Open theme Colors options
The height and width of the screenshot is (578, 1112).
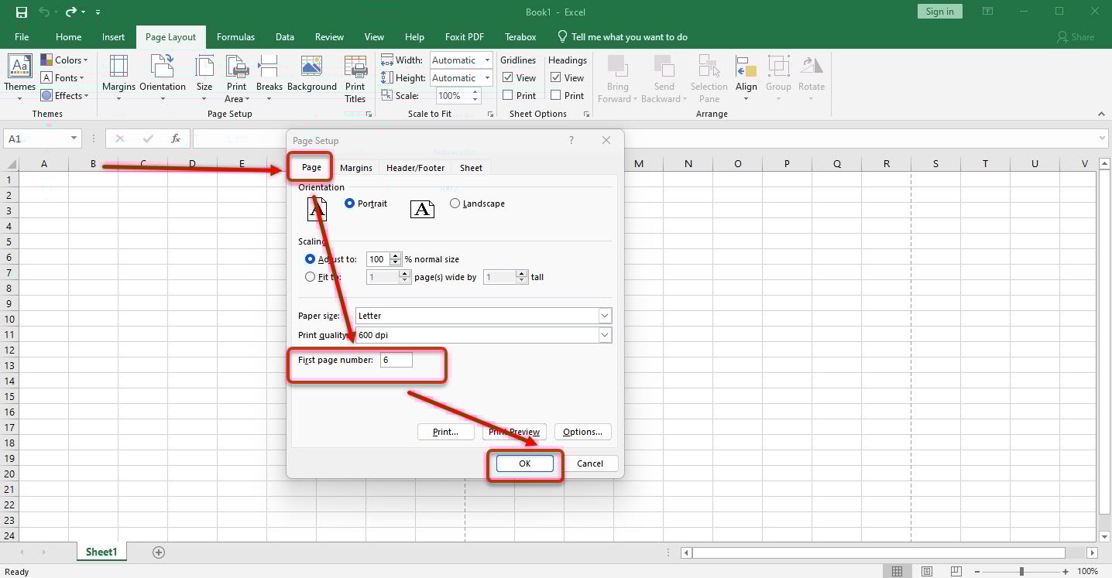[65, 60]
